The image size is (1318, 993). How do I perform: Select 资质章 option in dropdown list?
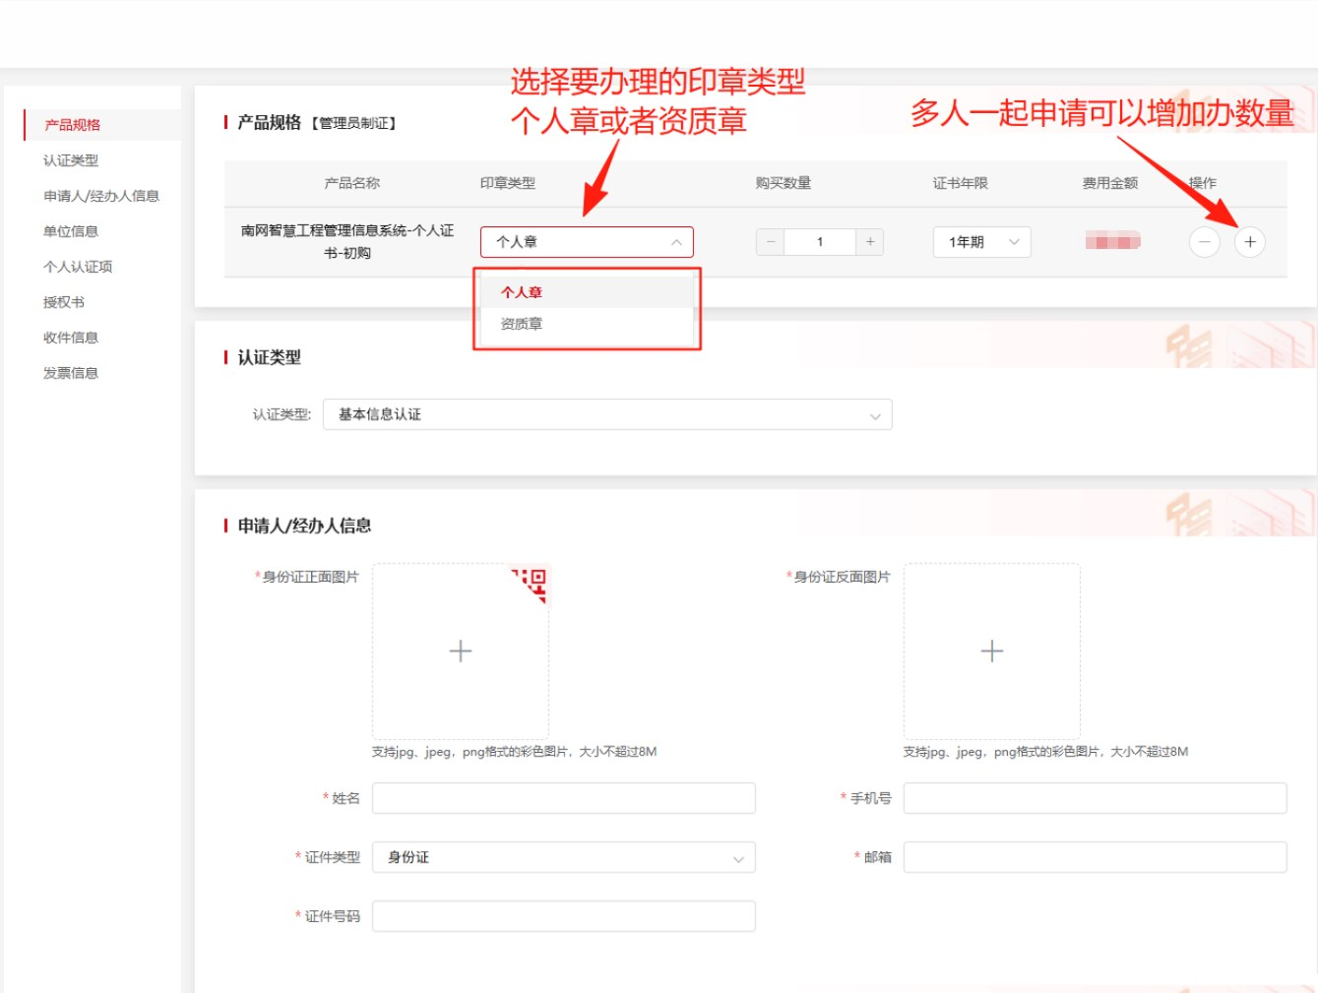[x=522, y=324]
